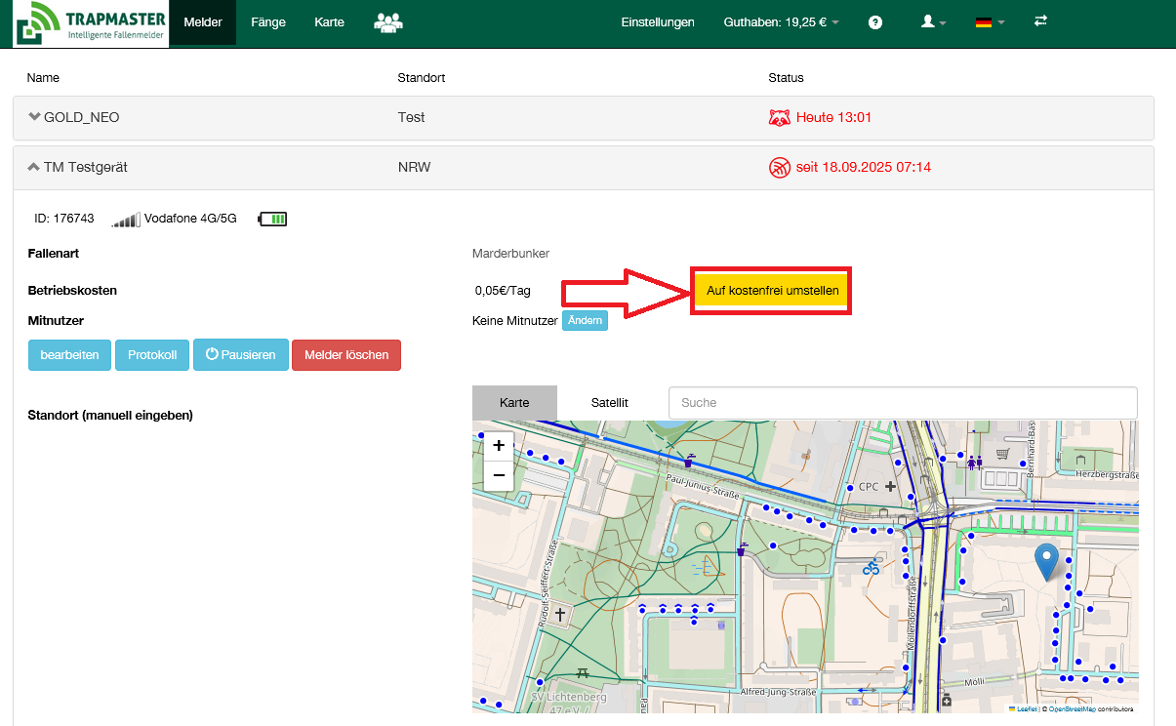Click the Trapmaster logo
The image size is (1176, 726).
pyautogui.click(x=90, y=23)
